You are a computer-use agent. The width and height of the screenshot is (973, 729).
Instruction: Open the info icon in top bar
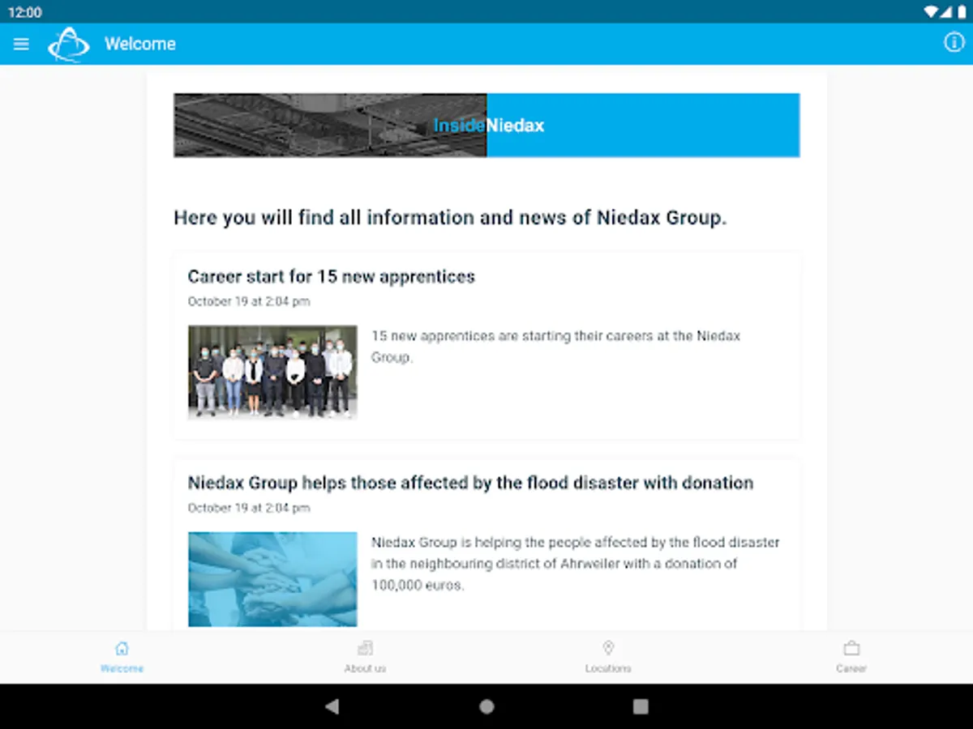point(954,43)
